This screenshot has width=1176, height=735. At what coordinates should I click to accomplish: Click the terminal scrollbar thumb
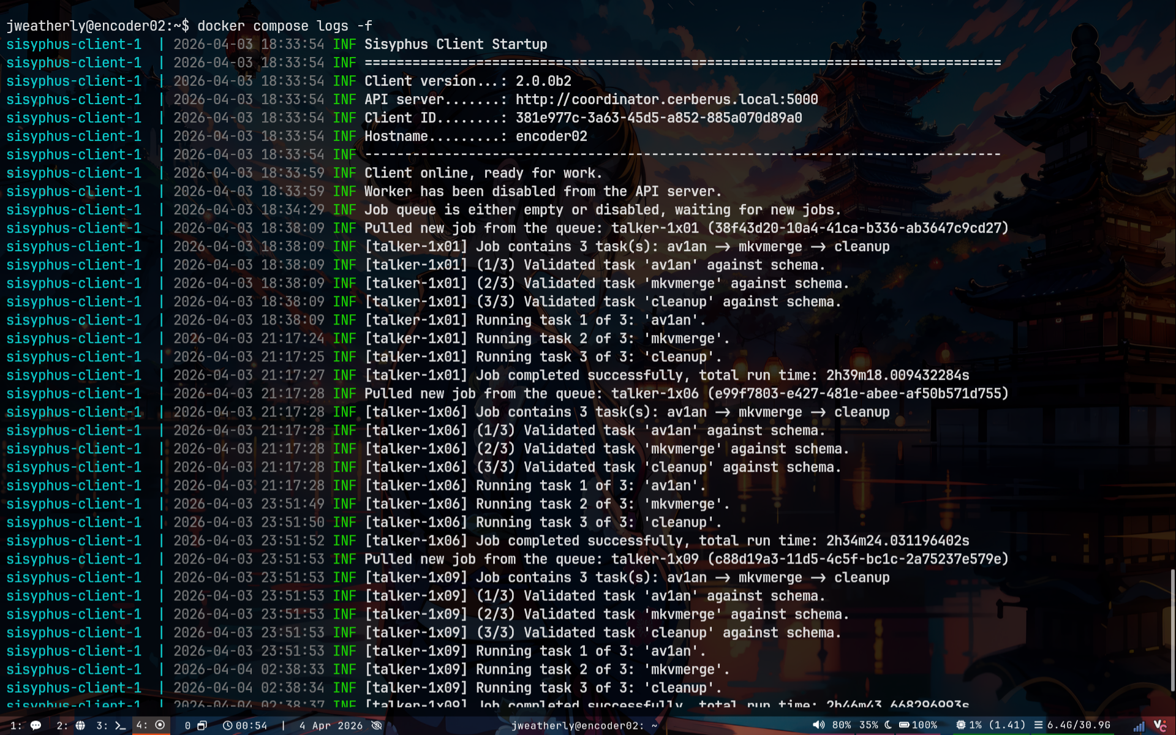coord(1172,630)
